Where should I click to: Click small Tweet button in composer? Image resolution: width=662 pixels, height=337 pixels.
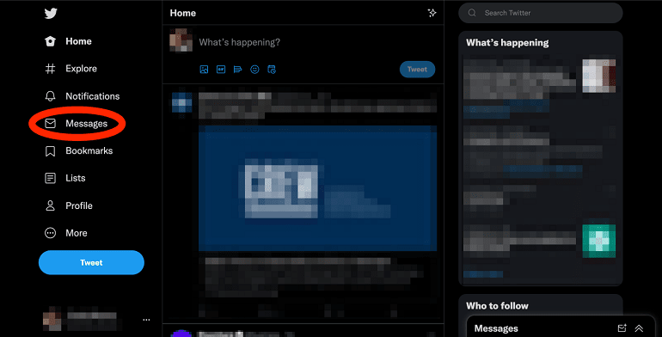click(417, 70)
